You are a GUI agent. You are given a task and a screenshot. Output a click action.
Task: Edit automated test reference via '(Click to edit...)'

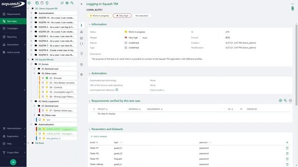(157, 90)
